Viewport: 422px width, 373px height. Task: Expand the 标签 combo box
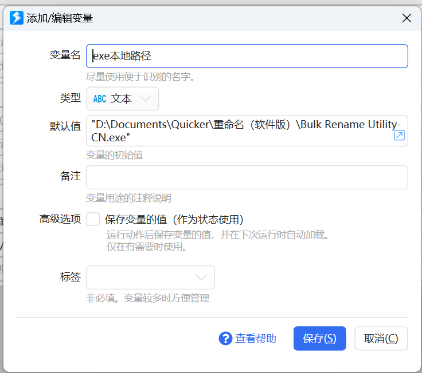pos(150,277)
